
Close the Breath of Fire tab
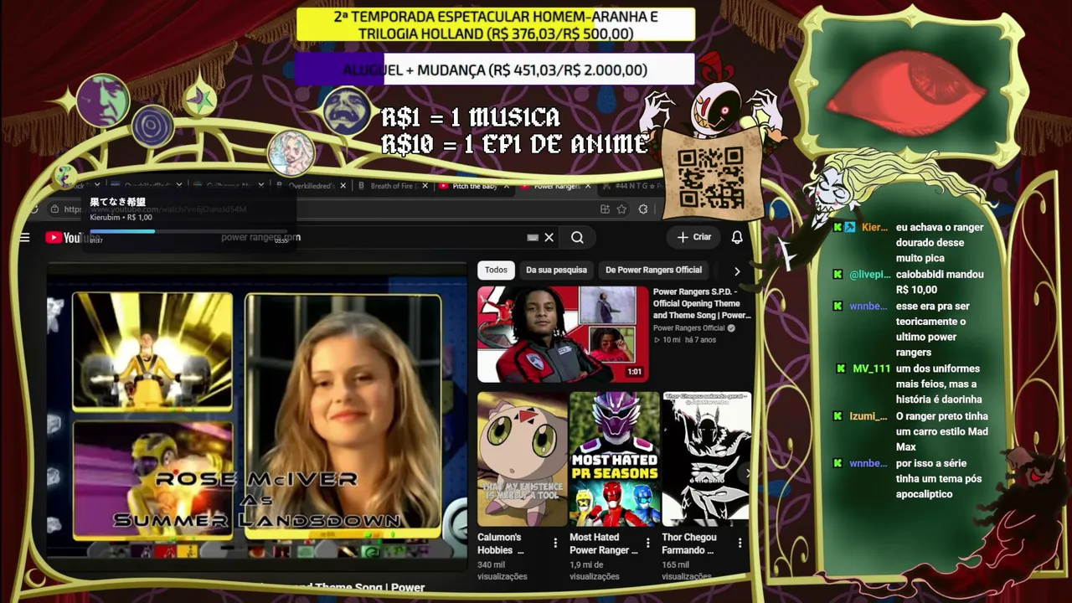(425, 186)
